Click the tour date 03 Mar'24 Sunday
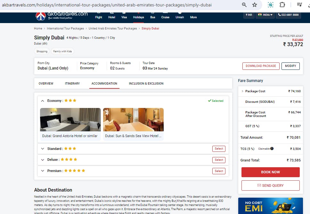 pos(155,68)
